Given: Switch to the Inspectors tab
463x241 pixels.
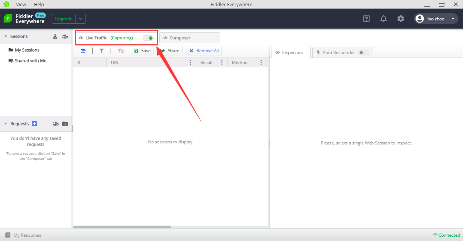Looking at the screenshot, I should tap(291, 53).
